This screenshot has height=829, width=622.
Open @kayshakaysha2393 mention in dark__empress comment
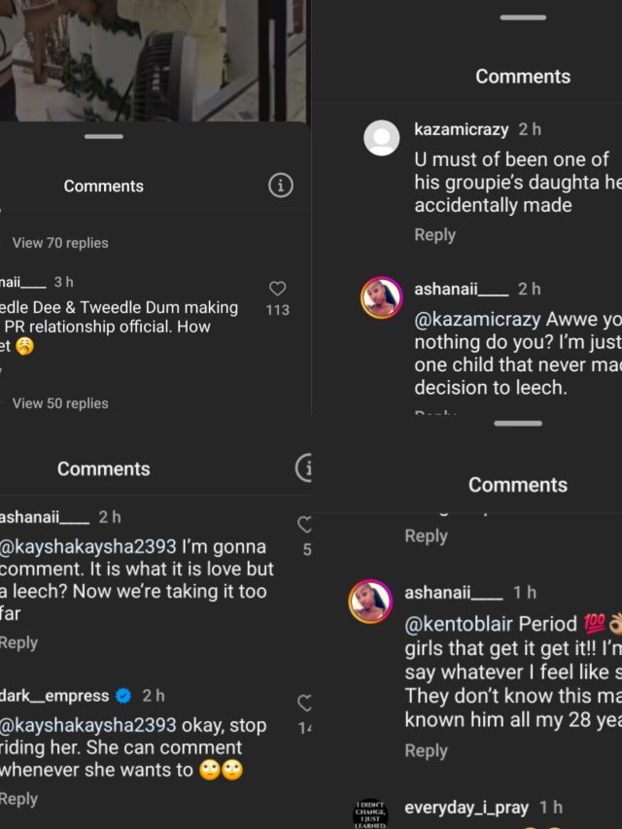(89, 725)
